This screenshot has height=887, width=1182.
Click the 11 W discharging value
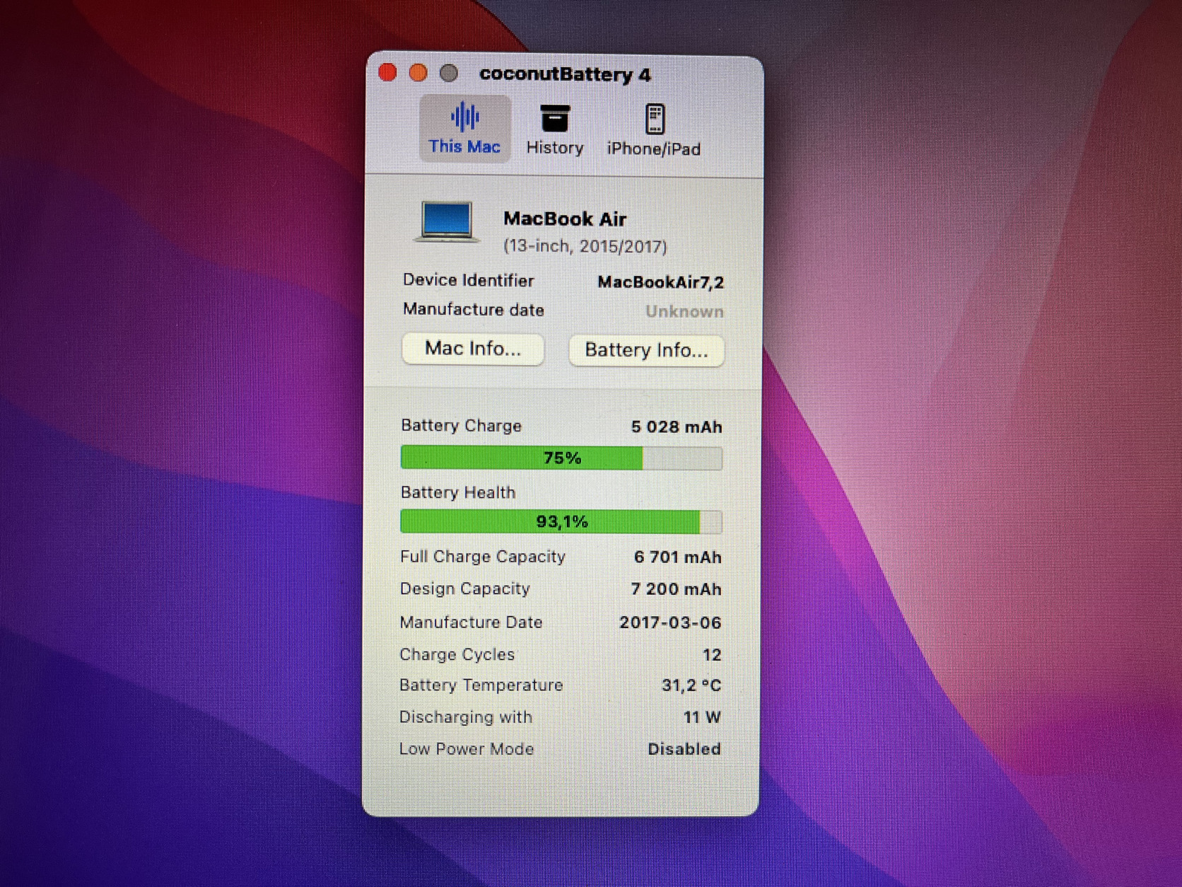[x=702, y=717]
